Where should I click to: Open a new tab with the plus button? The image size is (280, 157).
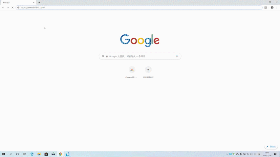click(x=39, y=3)
